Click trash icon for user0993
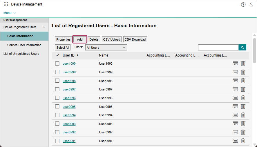Image resolution: width=257 pixels, height=147 pixels. point(243,124)
